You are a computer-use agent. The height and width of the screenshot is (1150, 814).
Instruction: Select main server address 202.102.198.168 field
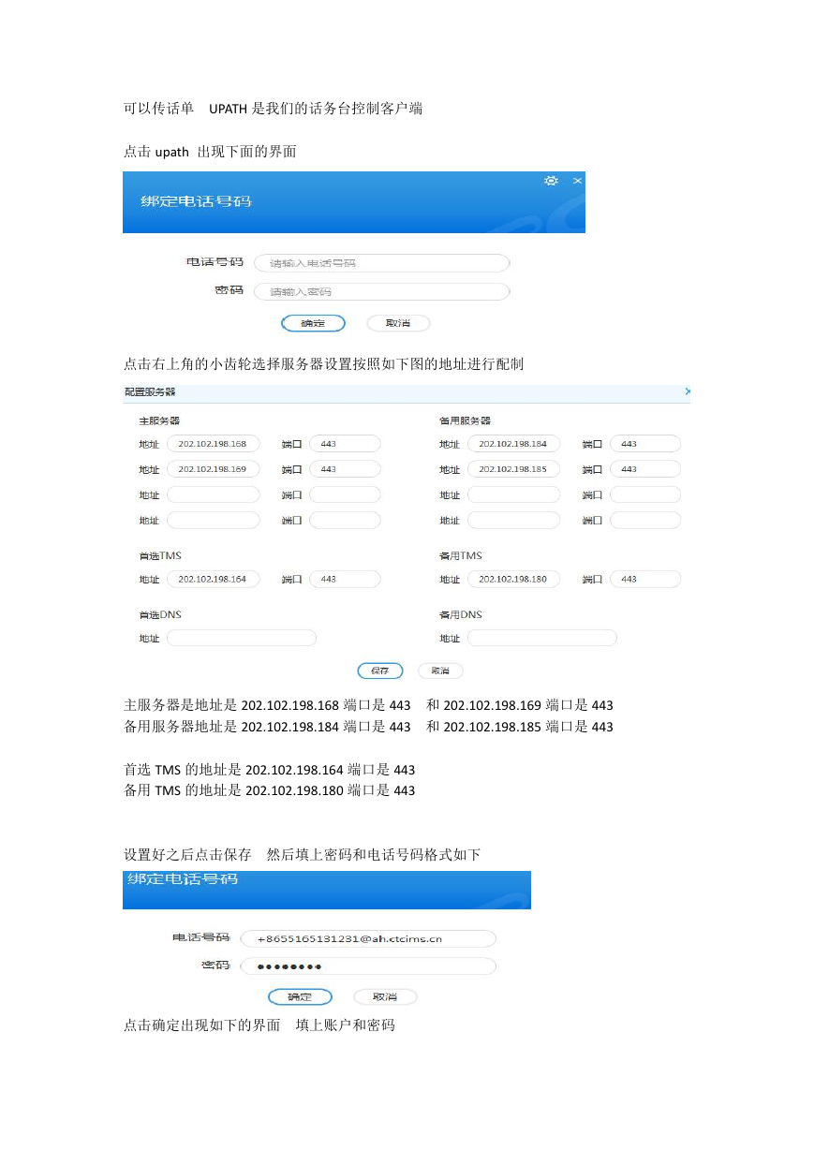point(214,444)
